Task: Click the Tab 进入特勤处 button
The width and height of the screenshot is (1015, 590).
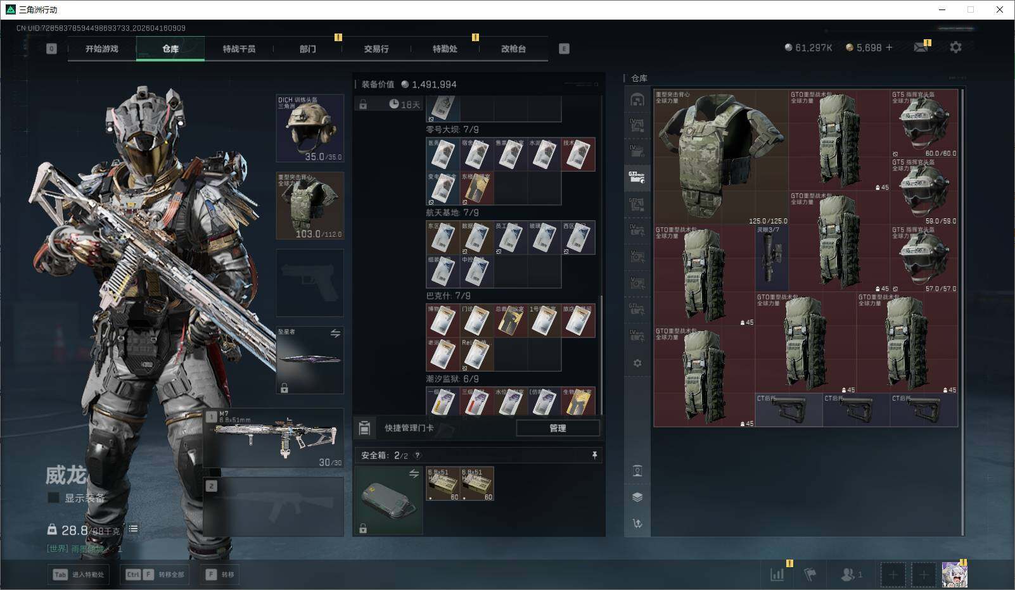Action: 79,574
